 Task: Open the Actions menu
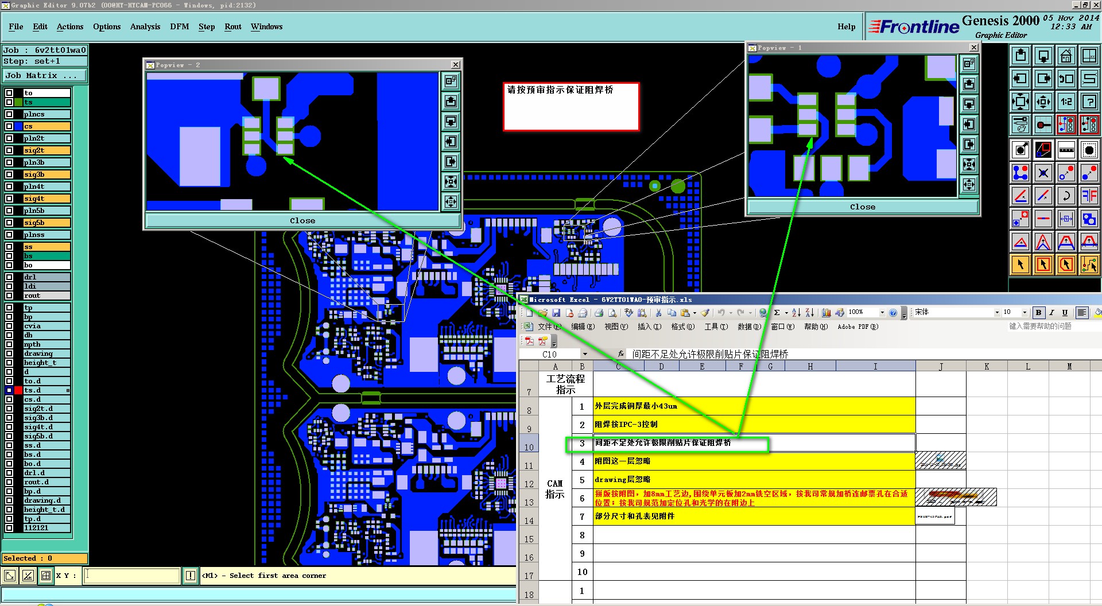[70, 26]
